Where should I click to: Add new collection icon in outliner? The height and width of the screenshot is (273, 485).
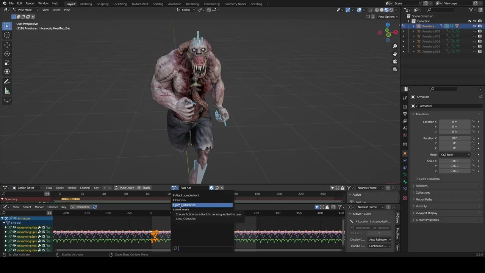480,10
